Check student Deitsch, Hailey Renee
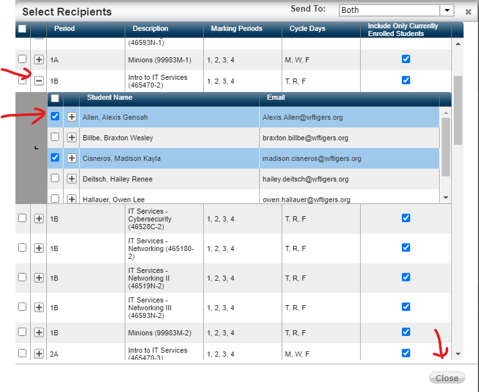The image size is (479, 392). (55, 178)
